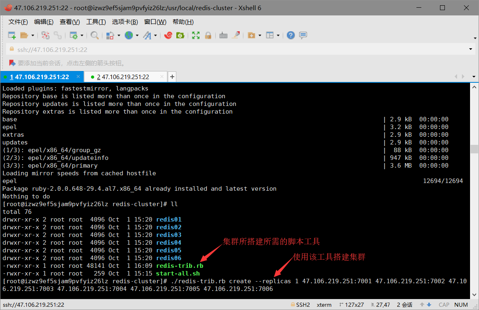
Task: Open the tab list dropdown arrow
Action: (x=474, y=77)
